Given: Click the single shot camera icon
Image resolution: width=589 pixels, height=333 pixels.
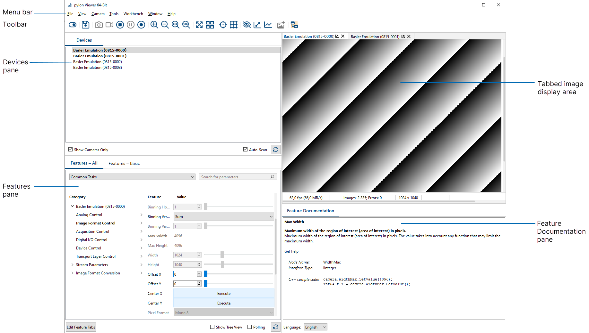Looking at the screenshot, I should click(x=99, y=25).
